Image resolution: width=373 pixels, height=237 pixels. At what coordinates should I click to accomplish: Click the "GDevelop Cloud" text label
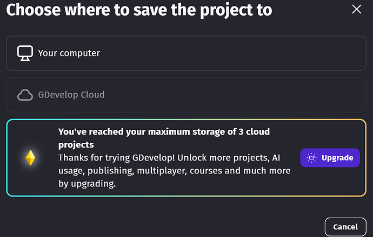point(71,95)
